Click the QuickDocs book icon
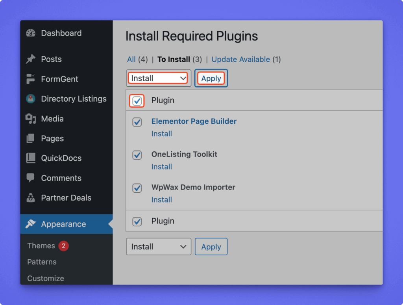 (31, 158)
